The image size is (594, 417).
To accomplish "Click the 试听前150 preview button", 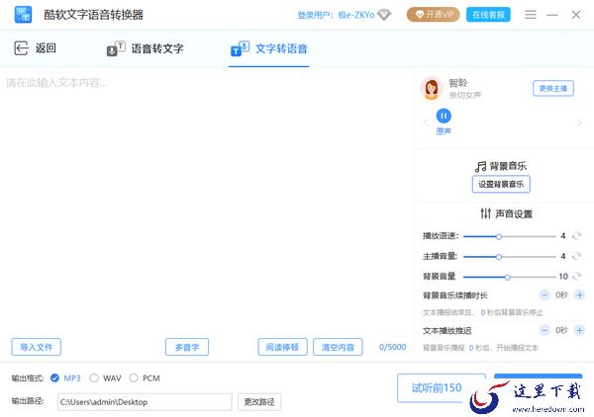I will [x=441, y=388].
